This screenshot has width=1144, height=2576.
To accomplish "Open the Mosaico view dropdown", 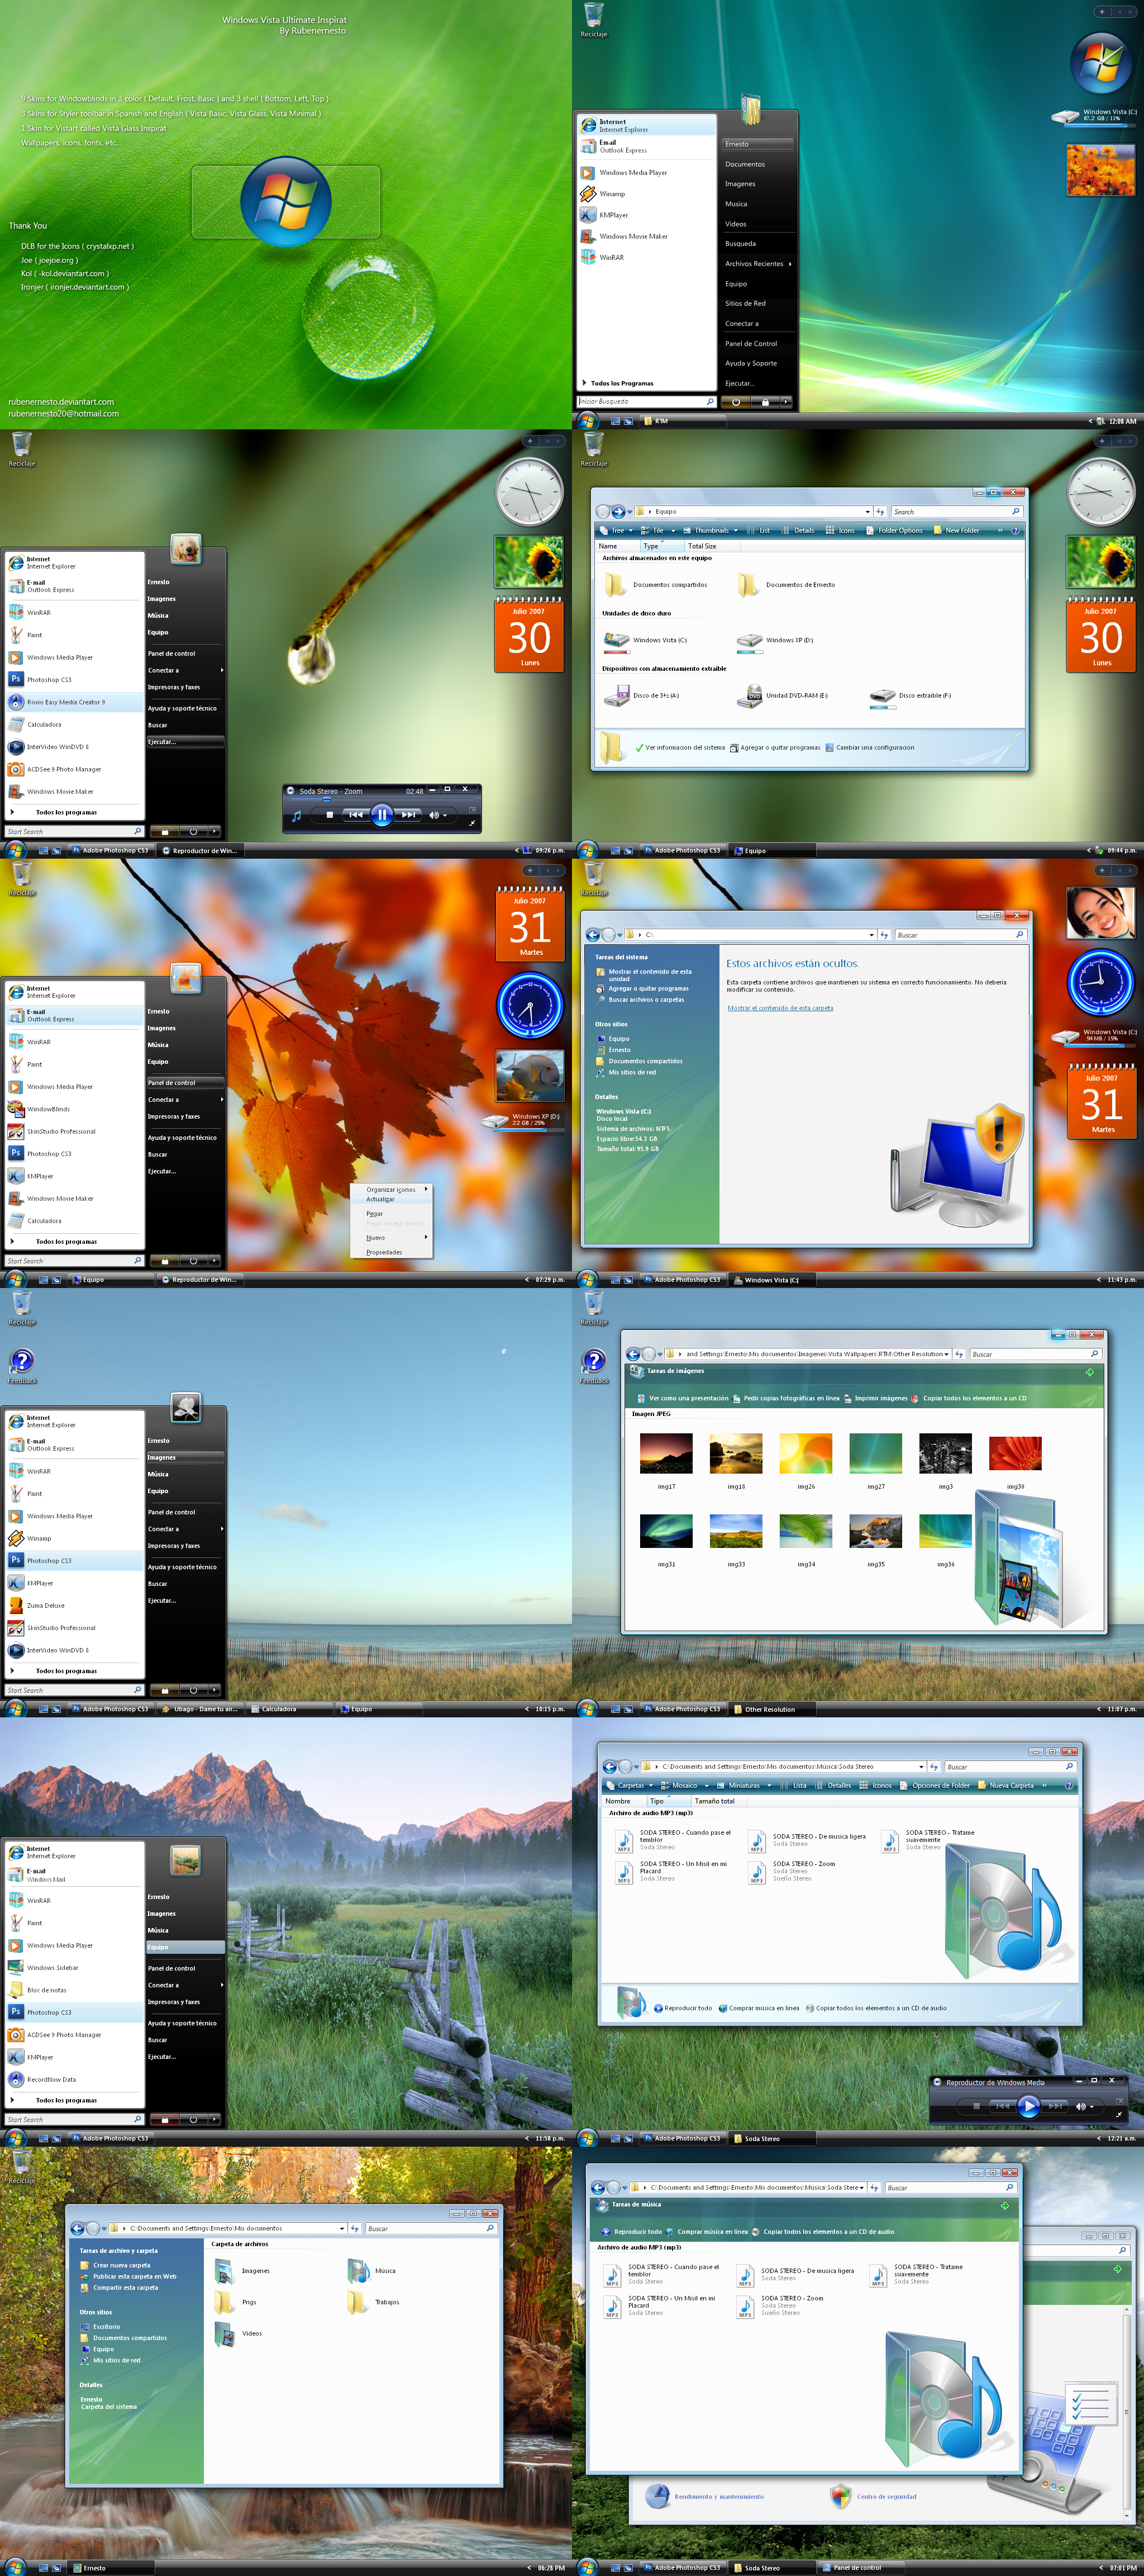I will 707,1785.
